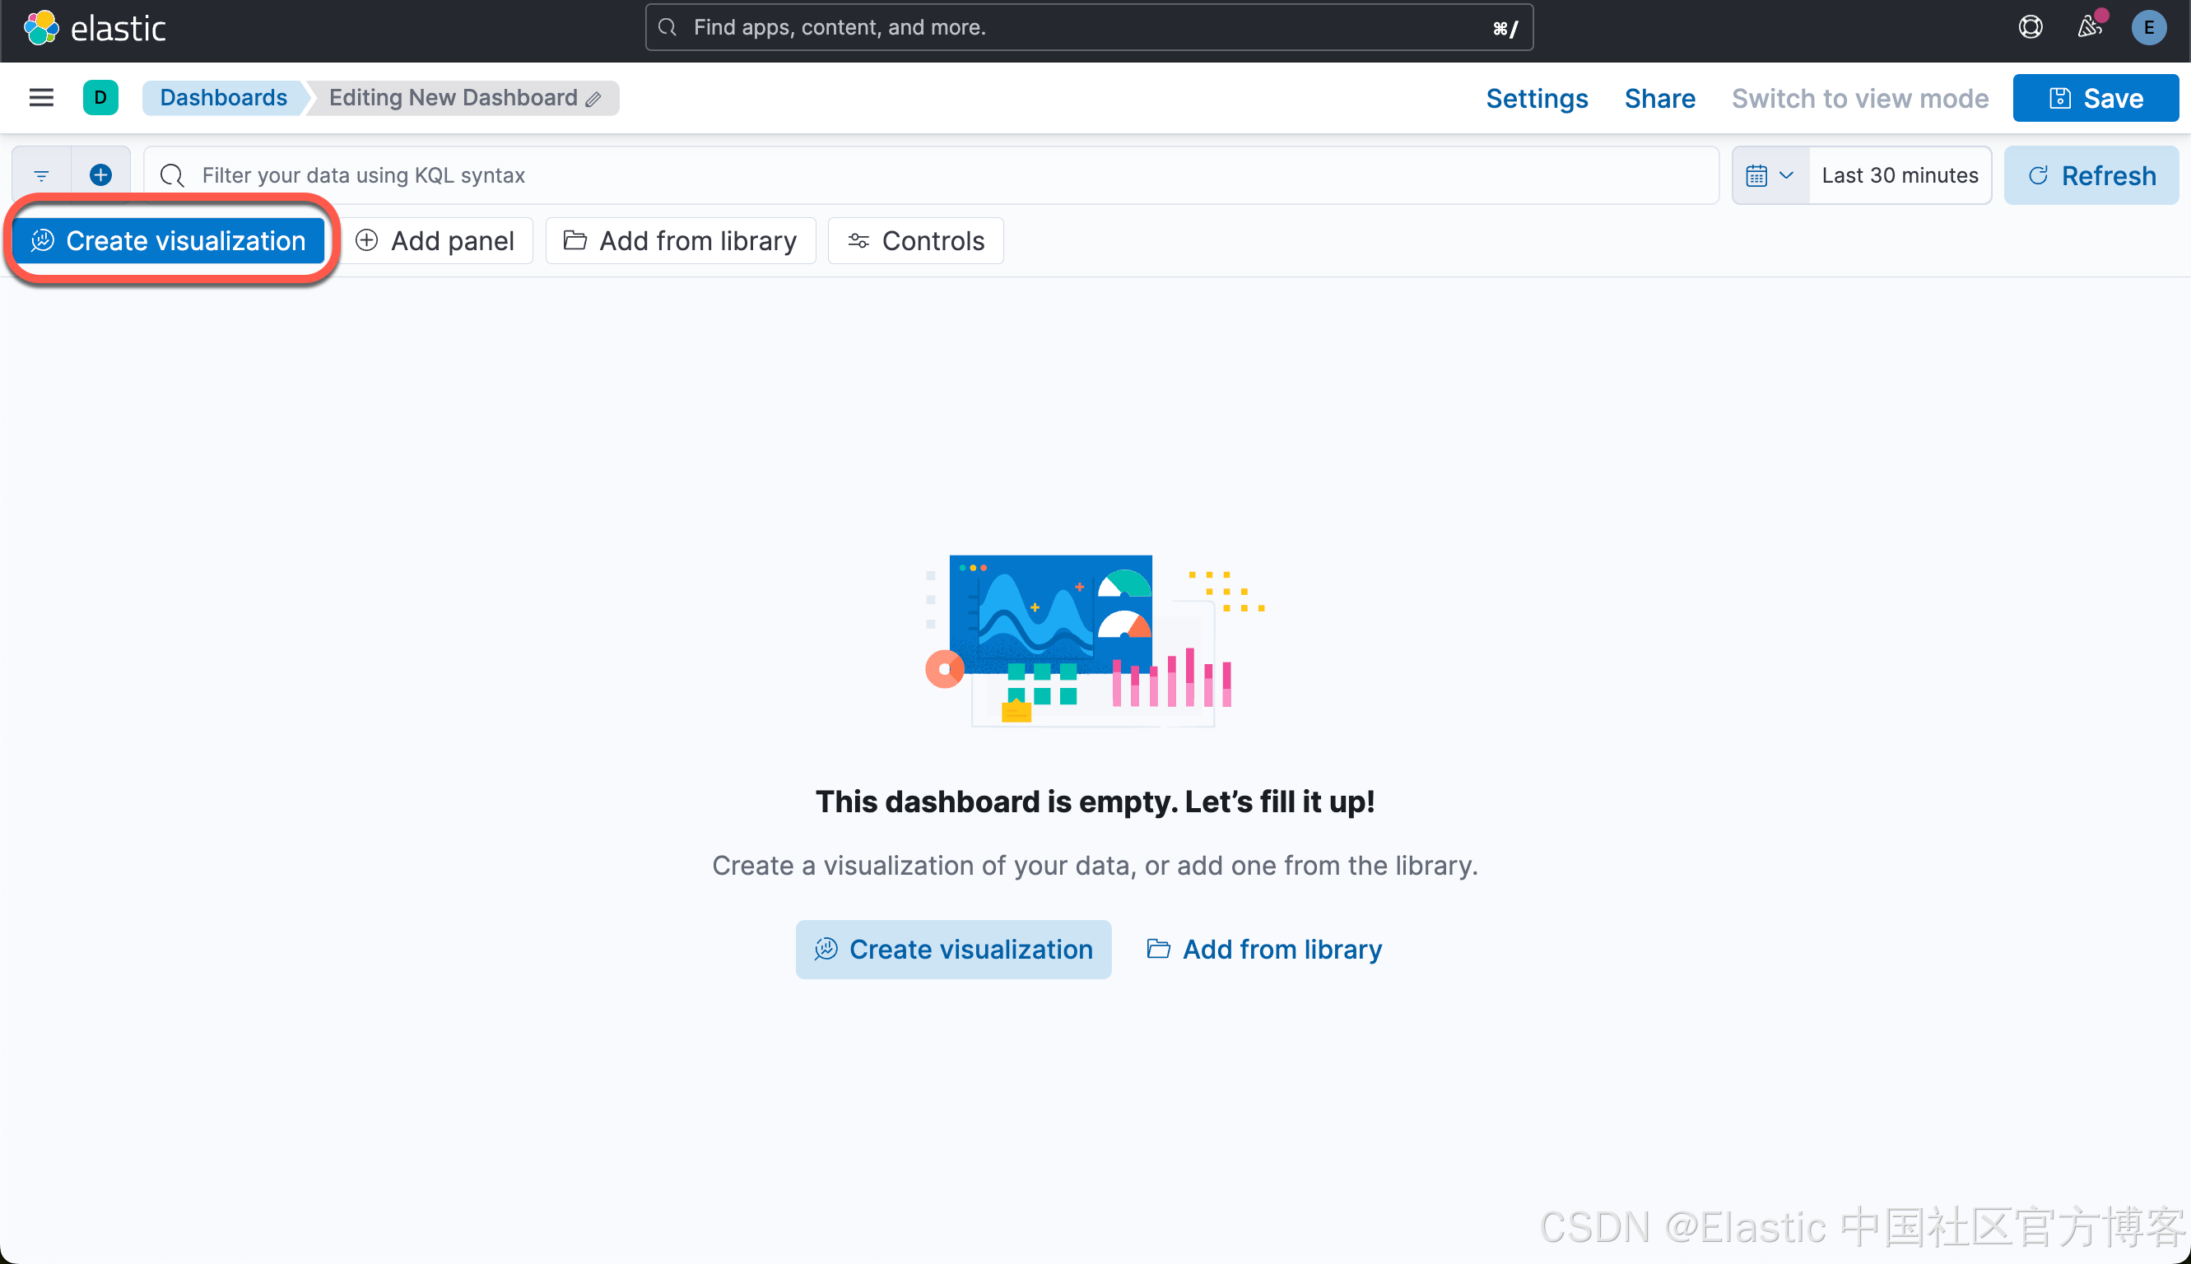The height and width of the screenshot is (1264, 2191).
Task: Click Add from library in toolbar
Action: coord(681,240)
